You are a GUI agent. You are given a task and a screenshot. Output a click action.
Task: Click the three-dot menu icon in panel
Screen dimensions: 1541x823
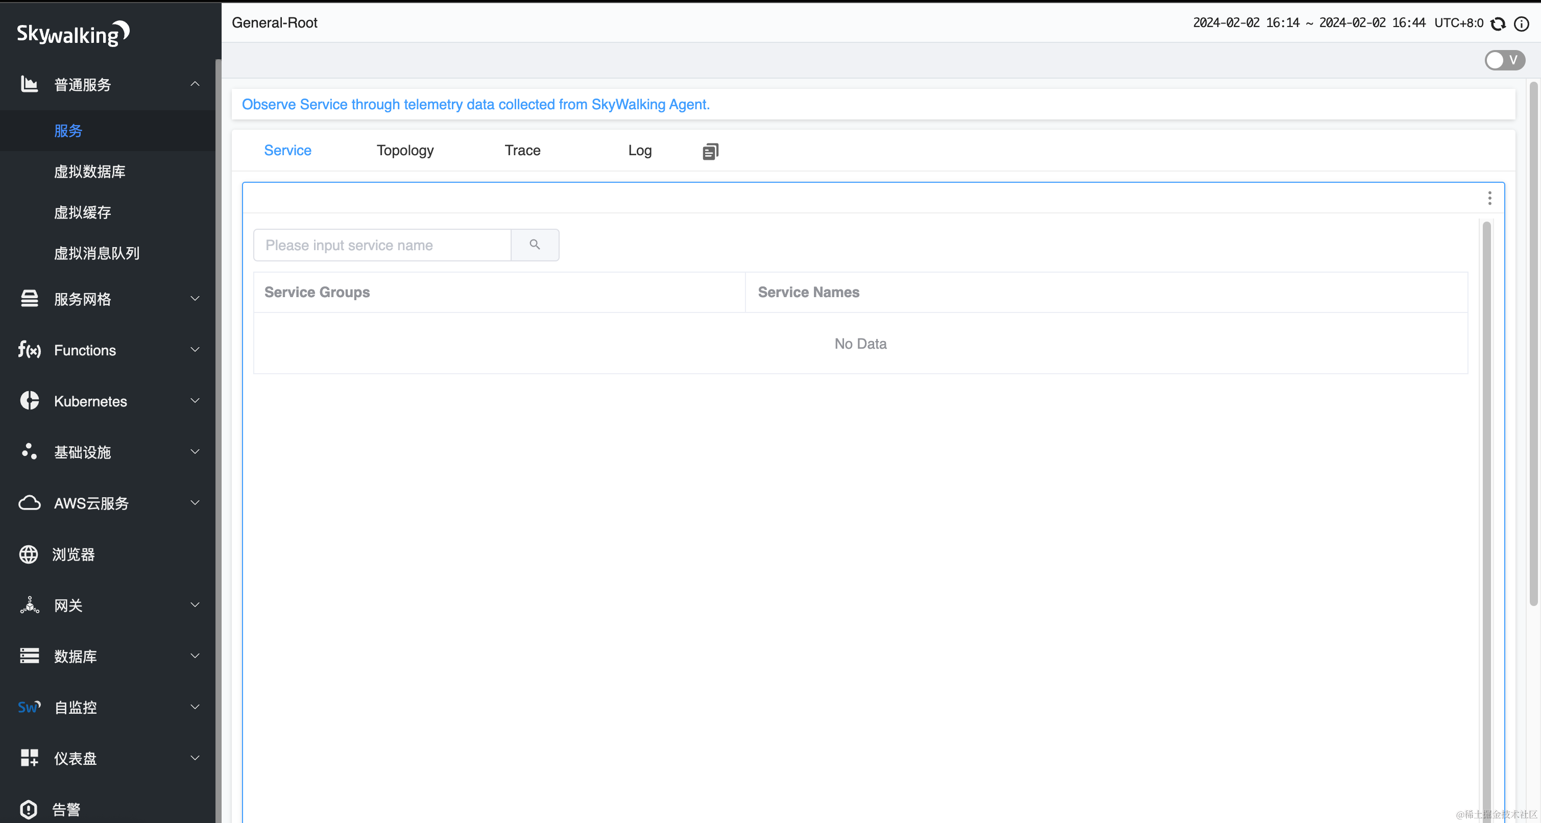point(1489,198)
